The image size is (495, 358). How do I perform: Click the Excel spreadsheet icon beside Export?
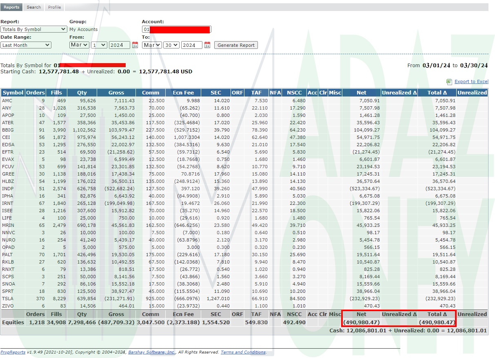tap(449, 81)
